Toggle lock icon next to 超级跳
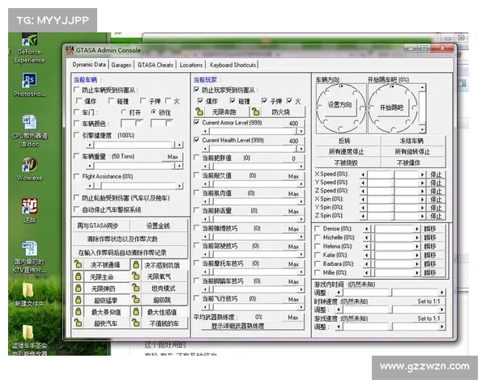 click(135, 299)
